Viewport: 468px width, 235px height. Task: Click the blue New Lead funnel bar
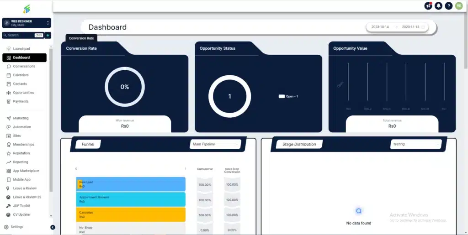[x=130, y=184]
